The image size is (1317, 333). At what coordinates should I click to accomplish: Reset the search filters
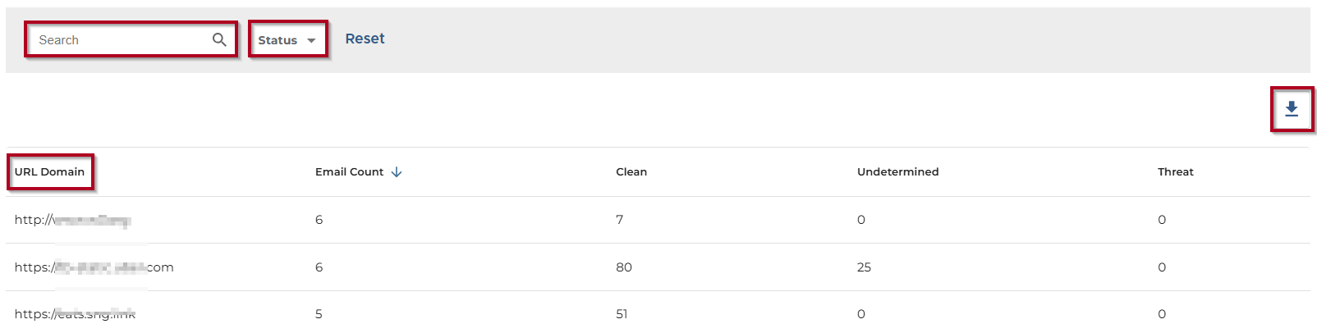tap(365, 39)
